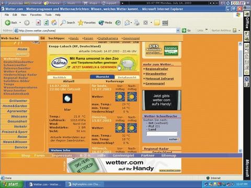Click the Print icon in toolbar

(137, 22)
